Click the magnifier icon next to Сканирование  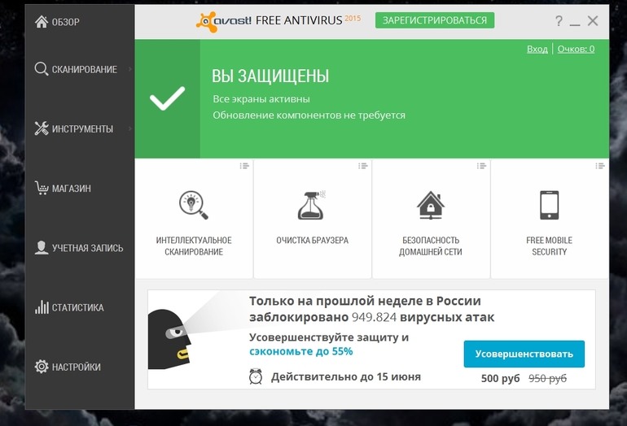tap(42, 69)
